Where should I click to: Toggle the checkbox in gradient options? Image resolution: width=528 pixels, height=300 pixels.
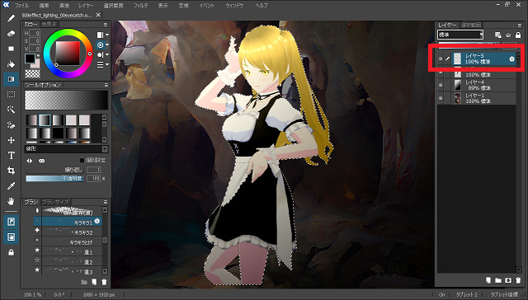coord(82,160)
